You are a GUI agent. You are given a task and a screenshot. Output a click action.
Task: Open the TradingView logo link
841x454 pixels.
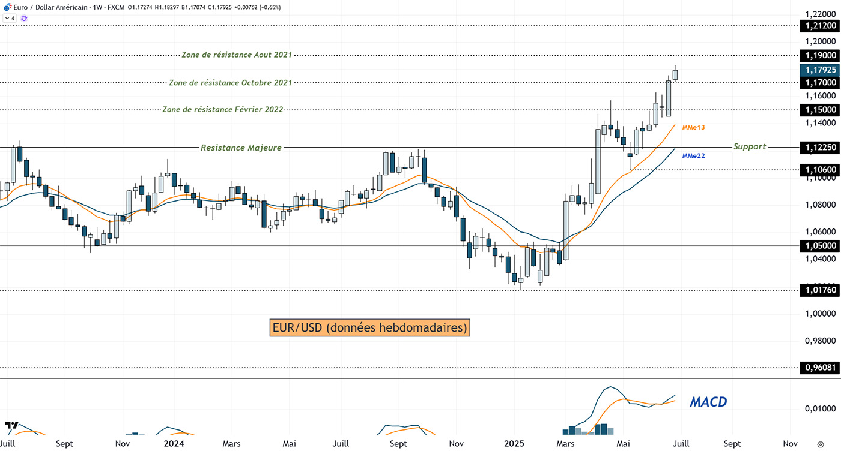11,425
